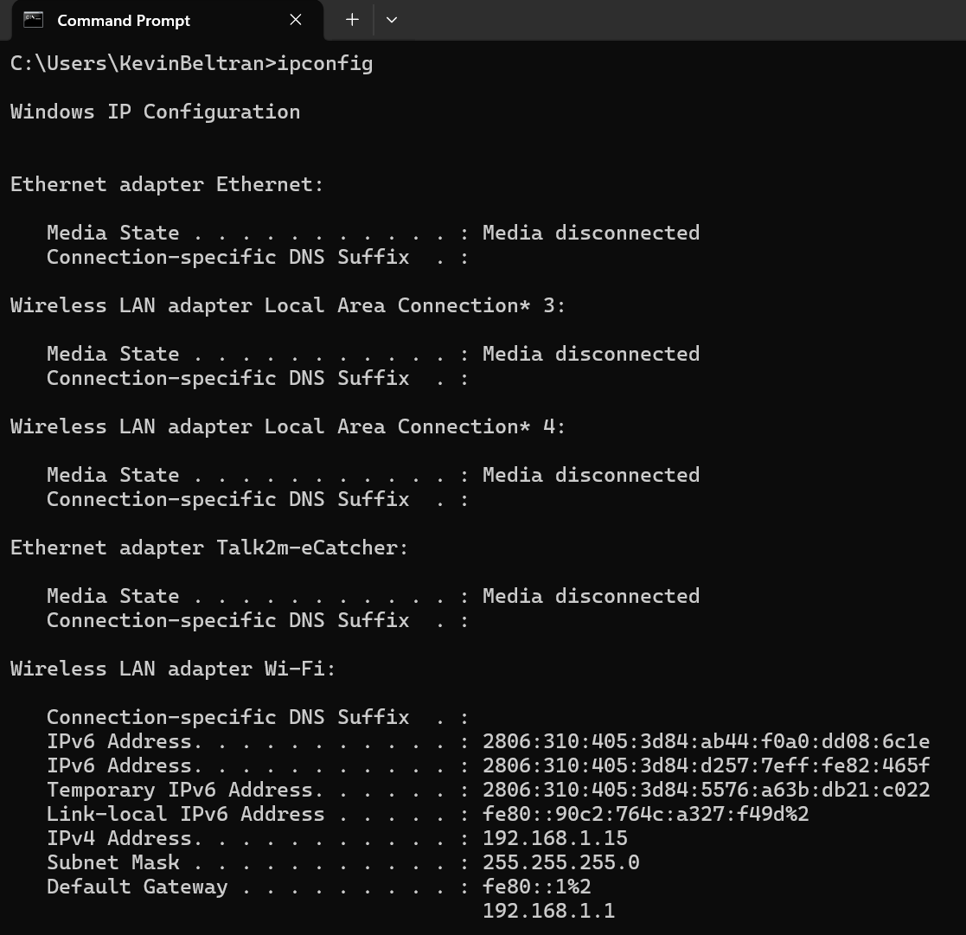This screenshot has height=935, width=966.
Task: Click the Command Prompt icon in the tab
Action: [x=34, y=20]
